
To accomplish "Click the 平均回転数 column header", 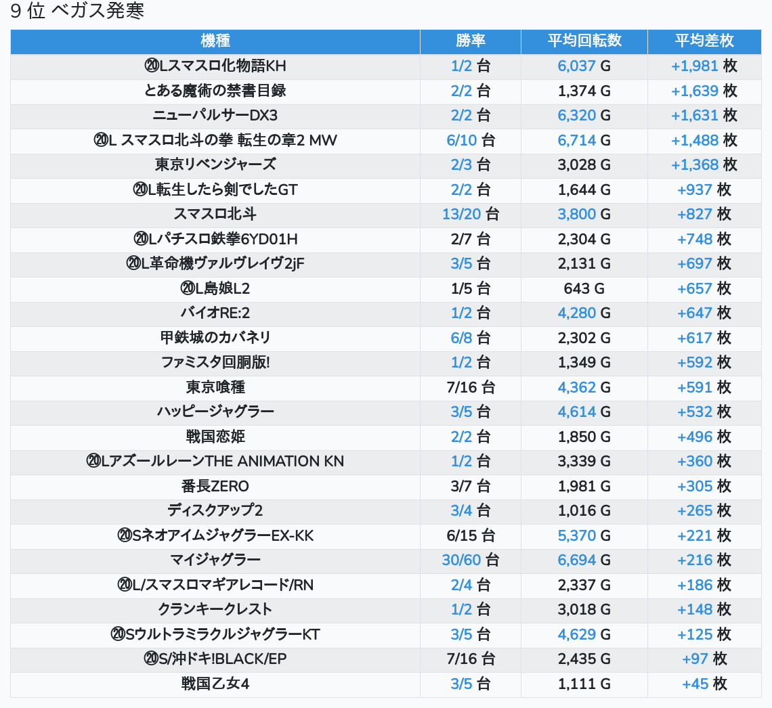I will tap(584, 41).
